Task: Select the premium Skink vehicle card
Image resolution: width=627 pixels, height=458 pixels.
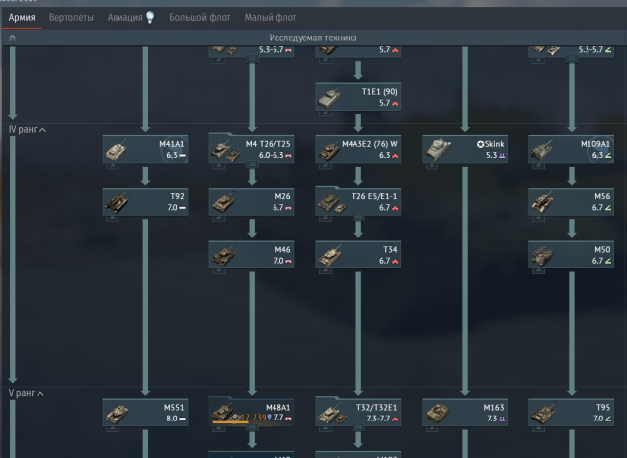Action: [x=465, y=149]
